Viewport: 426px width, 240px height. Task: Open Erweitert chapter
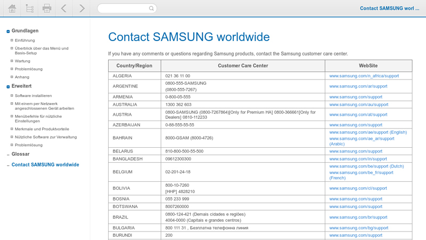pyautogui.click(x=21, y=86)
